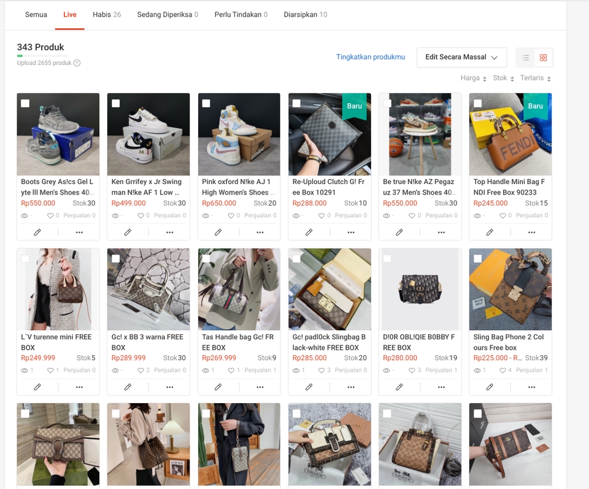Open more options for Be true N!ke Pegazuz

[441, 233]
